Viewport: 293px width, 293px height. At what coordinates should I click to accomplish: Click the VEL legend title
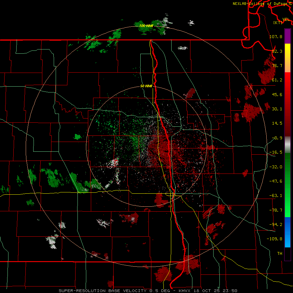[286, 20]
